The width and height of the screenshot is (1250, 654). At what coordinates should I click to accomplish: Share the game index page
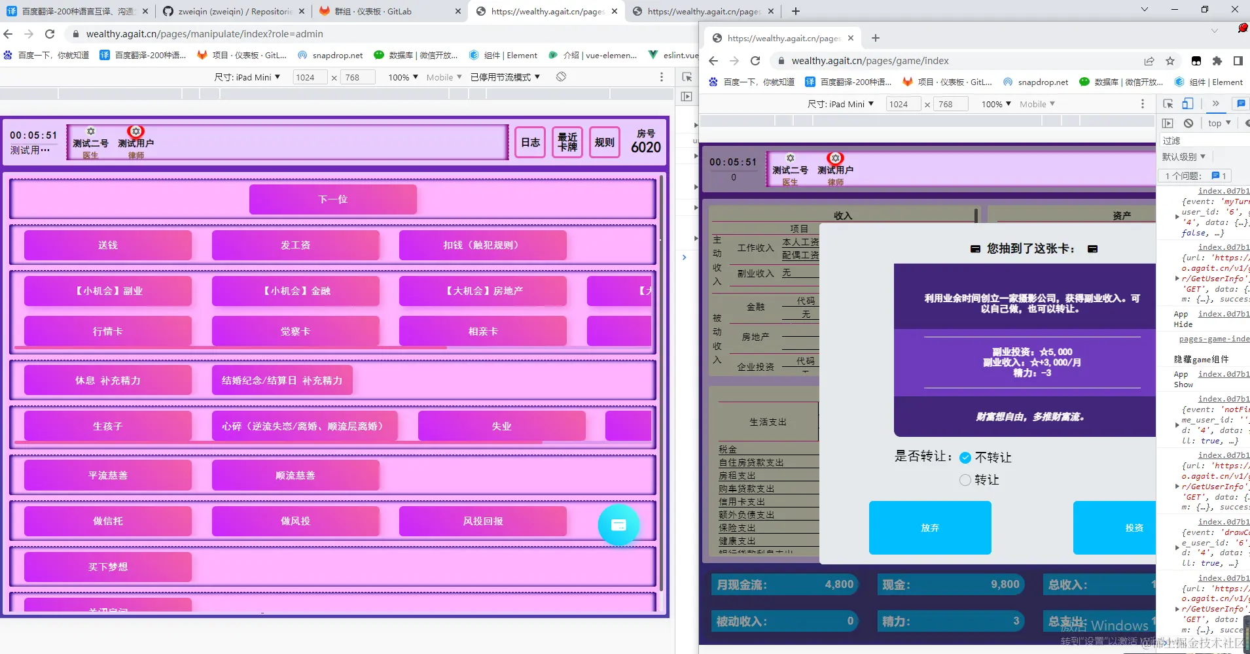click(1149, 61)
